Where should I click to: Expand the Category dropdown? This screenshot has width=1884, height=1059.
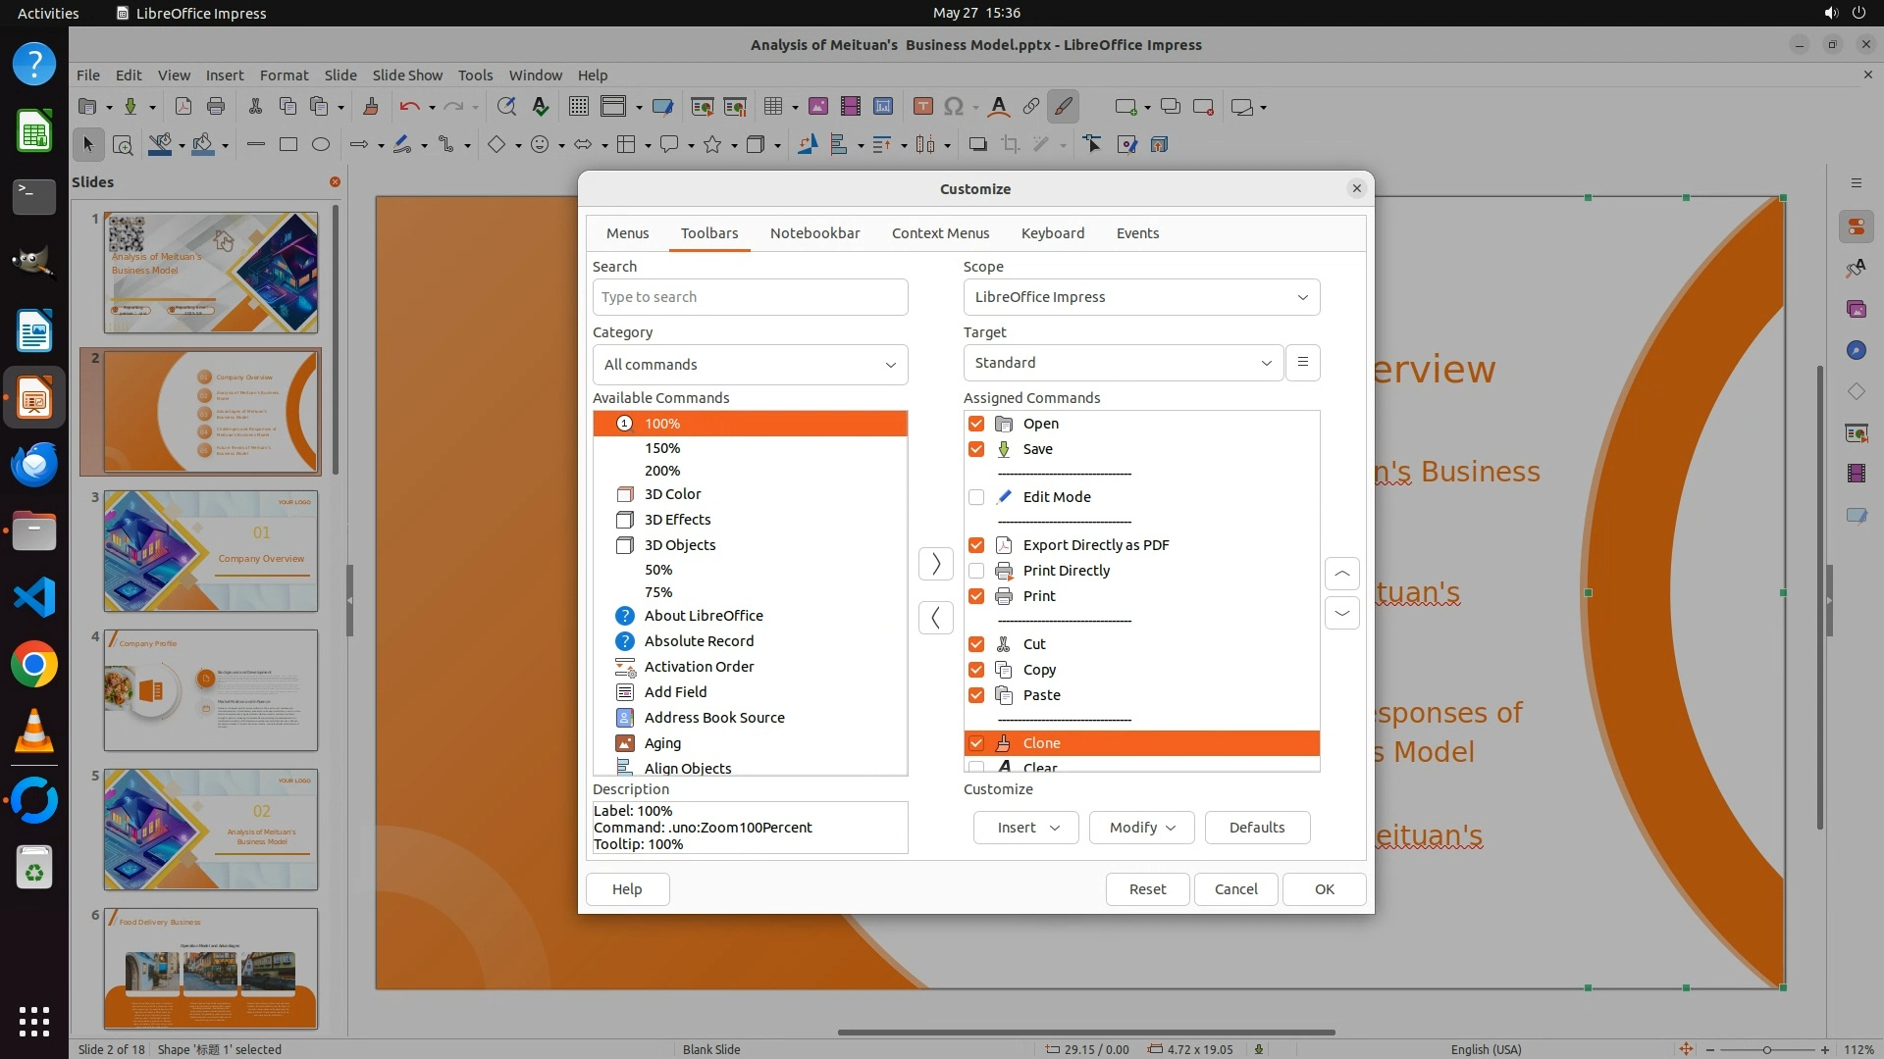click(750, 365)
